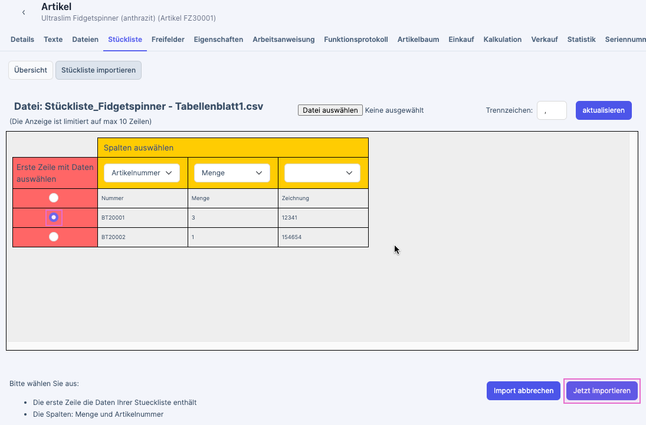The image size is (646, 425).
Task: Show the Übersicht view
Action: click(x=31, y=70)
